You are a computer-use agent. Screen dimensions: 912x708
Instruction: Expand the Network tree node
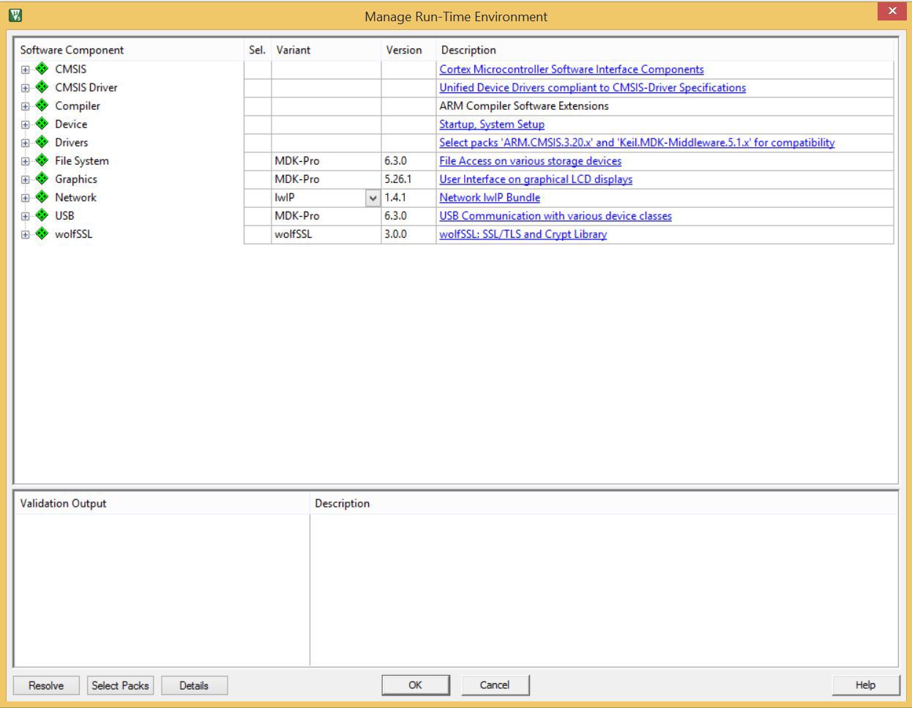click(26, 198)
